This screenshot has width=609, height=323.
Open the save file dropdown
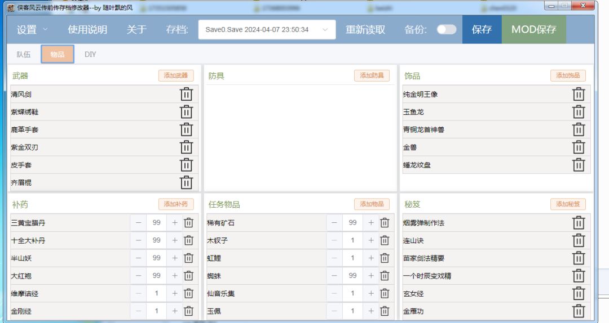267,29
